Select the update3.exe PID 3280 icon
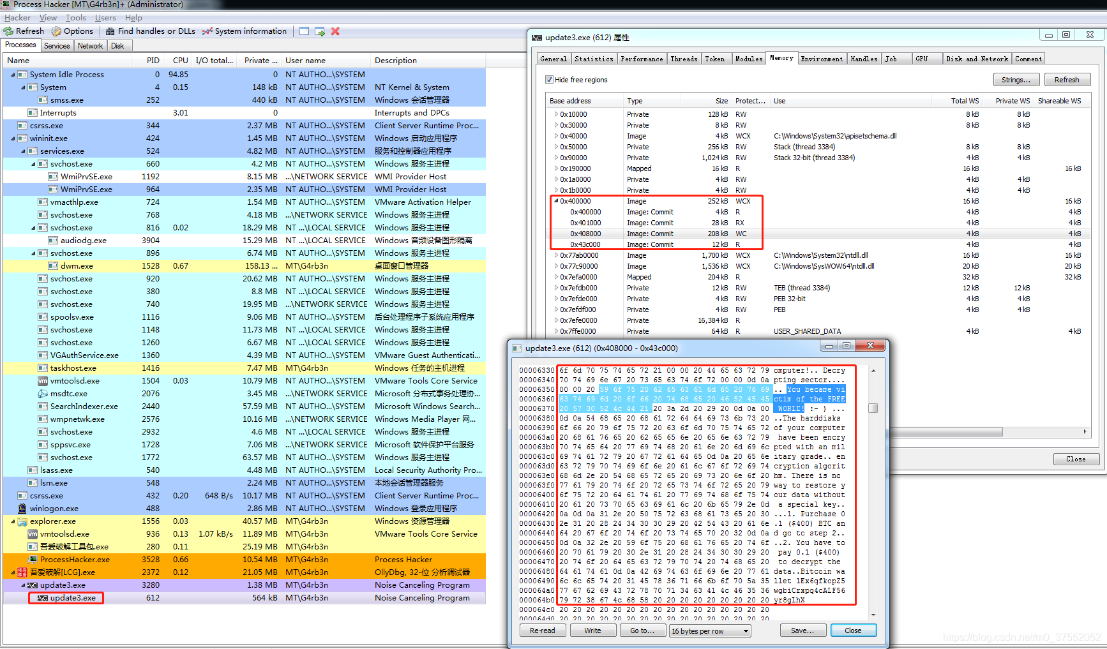Image resolution: width=1107 pixels, height=649 pixels. tap(33, 585)
